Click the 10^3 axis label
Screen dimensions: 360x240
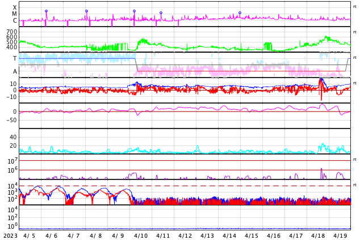point(12,192)
